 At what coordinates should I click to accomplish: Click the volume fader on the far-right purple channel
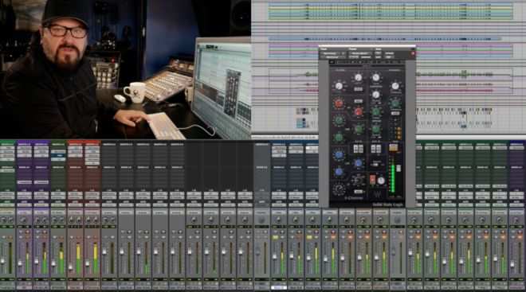pos(512,264)
